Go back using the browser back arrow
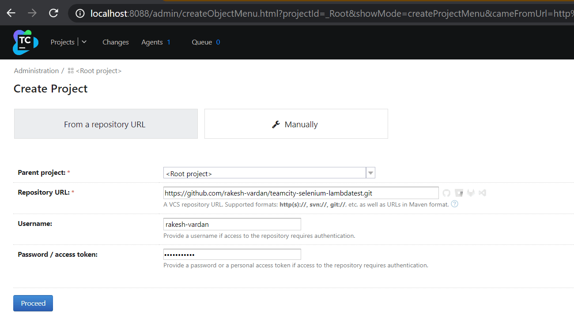This screenshot has width=574, height=329. pyautogui.click(x=11, y=13)
